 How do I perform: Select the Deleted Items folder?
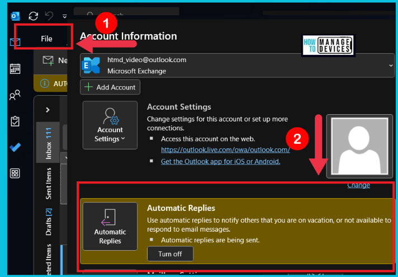(x=48, y=259)
